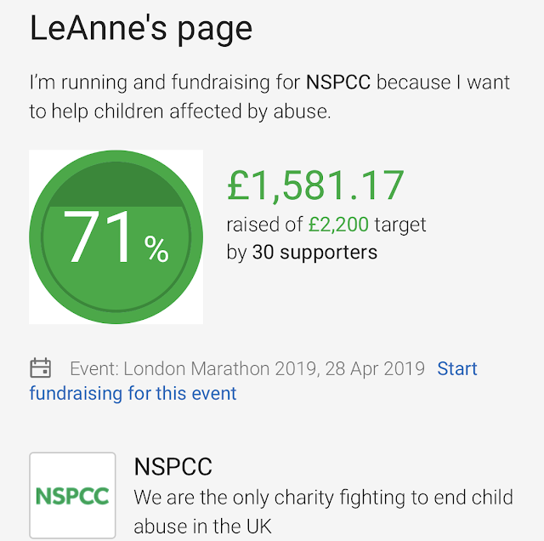Select the NSPCC charity name heading
Image resolution: width=544 pixels, height=541 pixels.
coord(173,466)
